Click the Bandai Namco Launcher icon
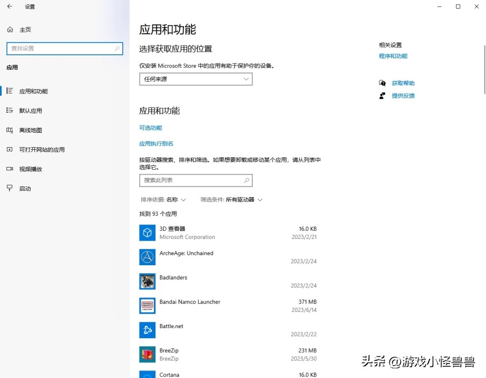The height and width of the screenshot is (378, 486). tap(147, 306)
